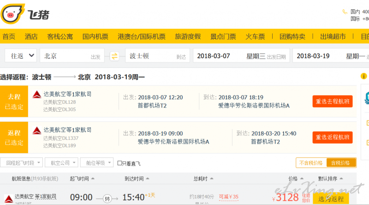The image size is (369, 205).
Task: Click default sort arrow
Action: 341,179
